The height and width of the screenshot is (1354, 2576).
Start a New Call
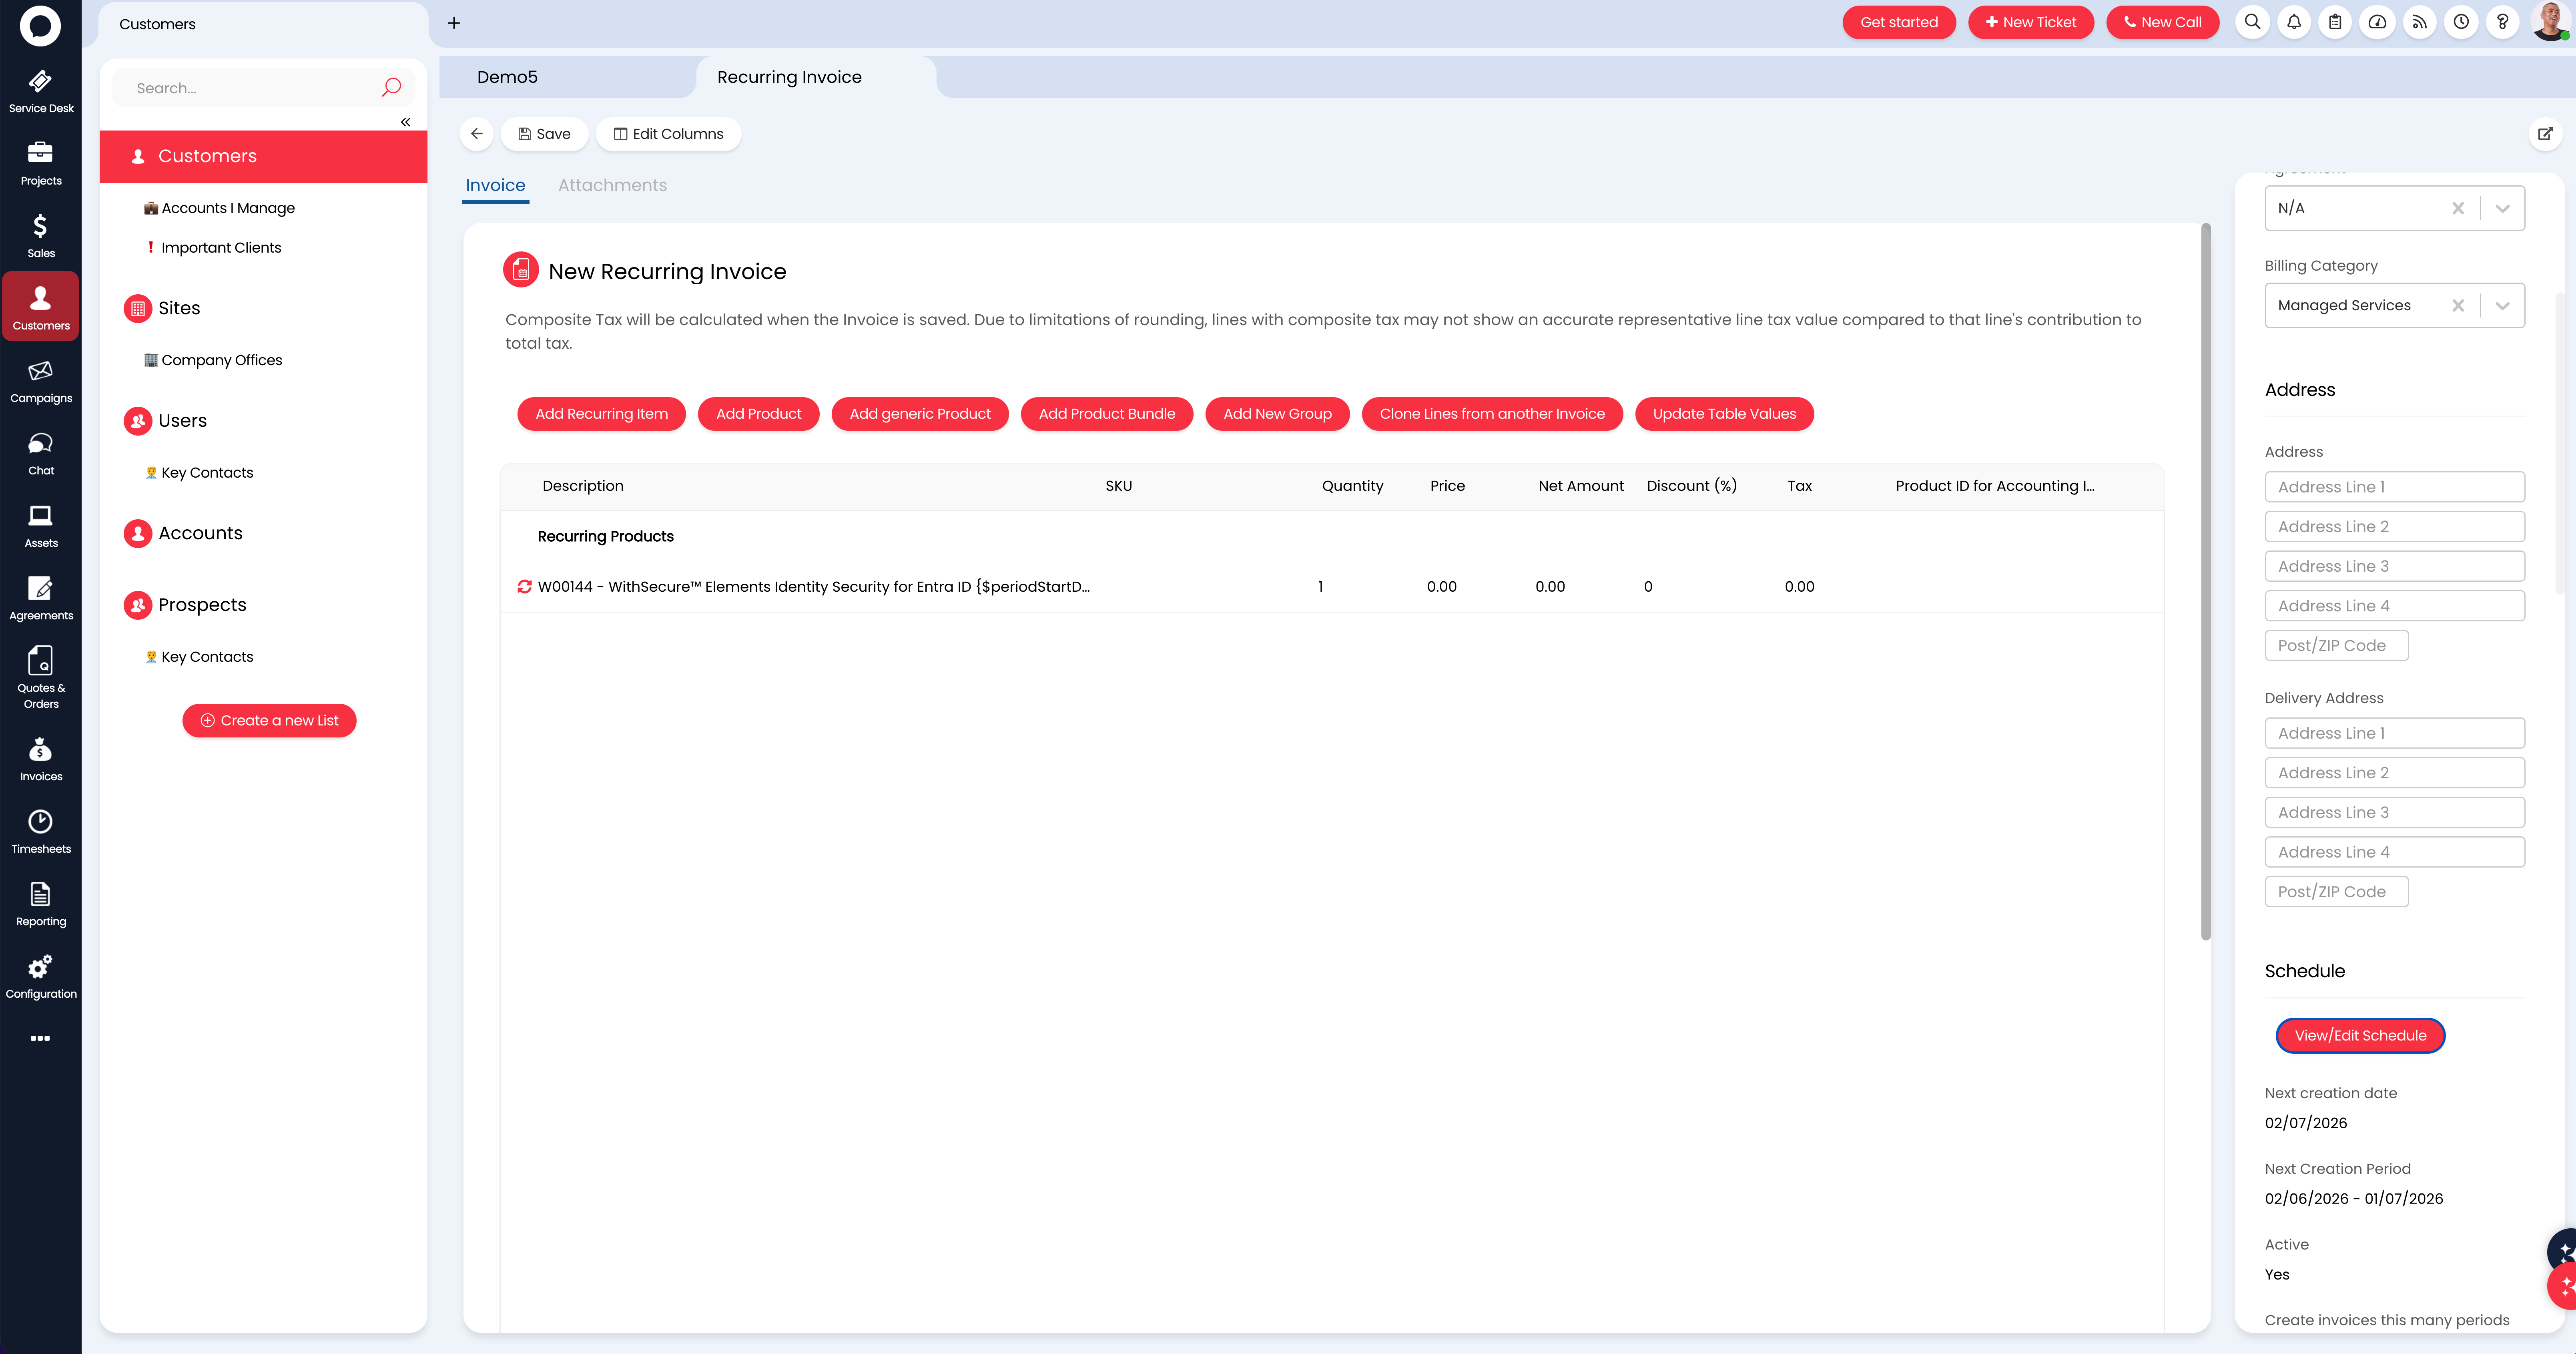coord(2162,22)
